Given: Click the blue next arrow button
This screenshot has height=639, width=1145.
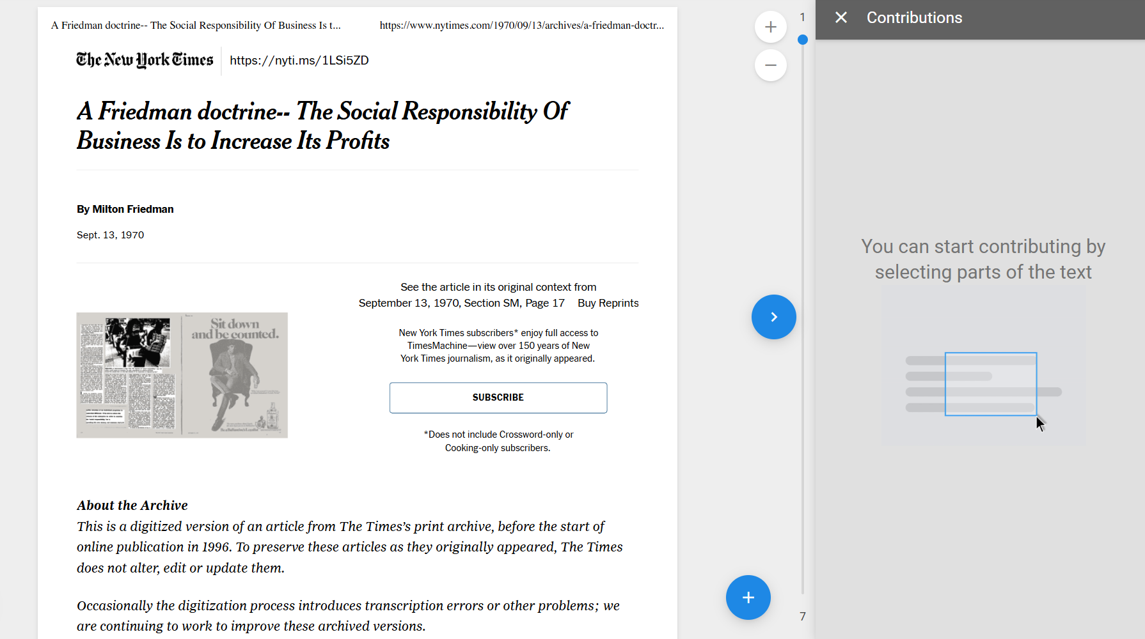Looking at the screenshot, I should coord(774,317).
